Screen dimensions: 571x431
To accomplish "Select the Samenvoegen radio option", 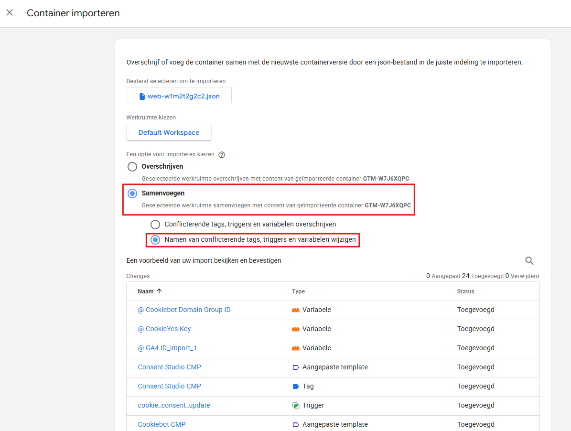I will (132, 194).
